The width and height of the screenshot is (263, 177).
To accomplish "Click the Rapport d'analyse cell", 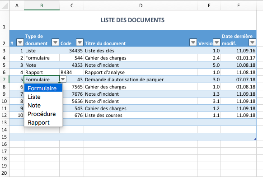I will 141,72.
